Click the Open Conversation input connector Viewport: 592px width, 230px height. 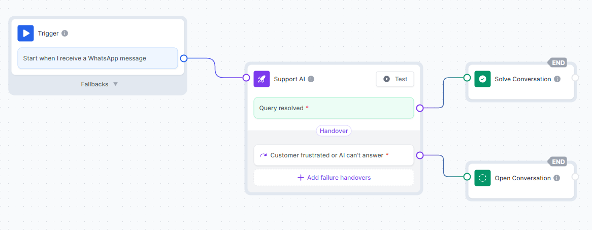coord(467,177)
